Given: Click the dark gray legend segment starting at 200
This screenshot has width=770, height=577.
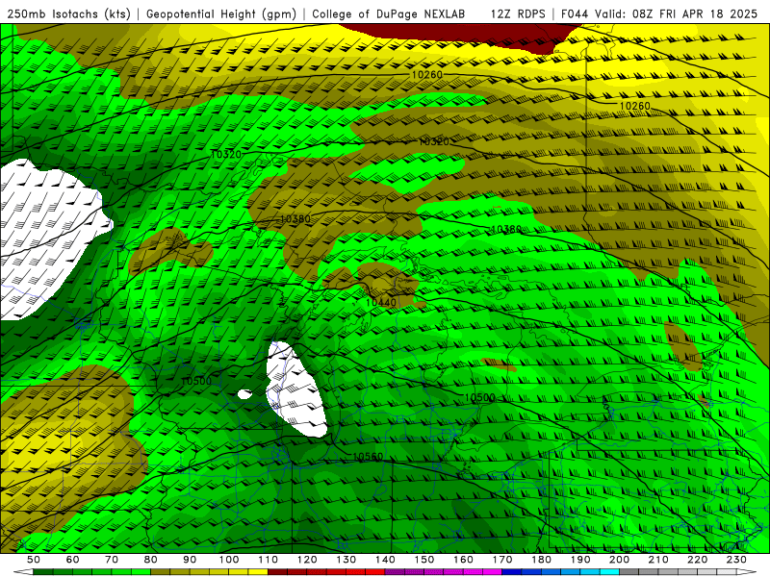Looking at the screenshot, I should [x=629, y=572].
